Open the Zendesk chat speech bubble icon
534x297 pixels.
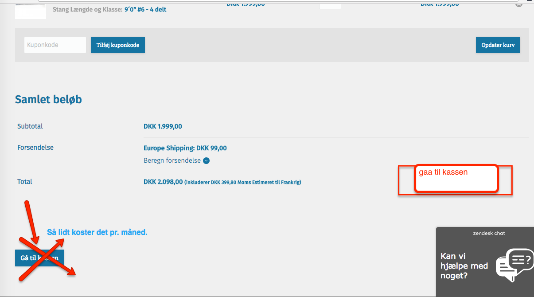tap(513, 264)
